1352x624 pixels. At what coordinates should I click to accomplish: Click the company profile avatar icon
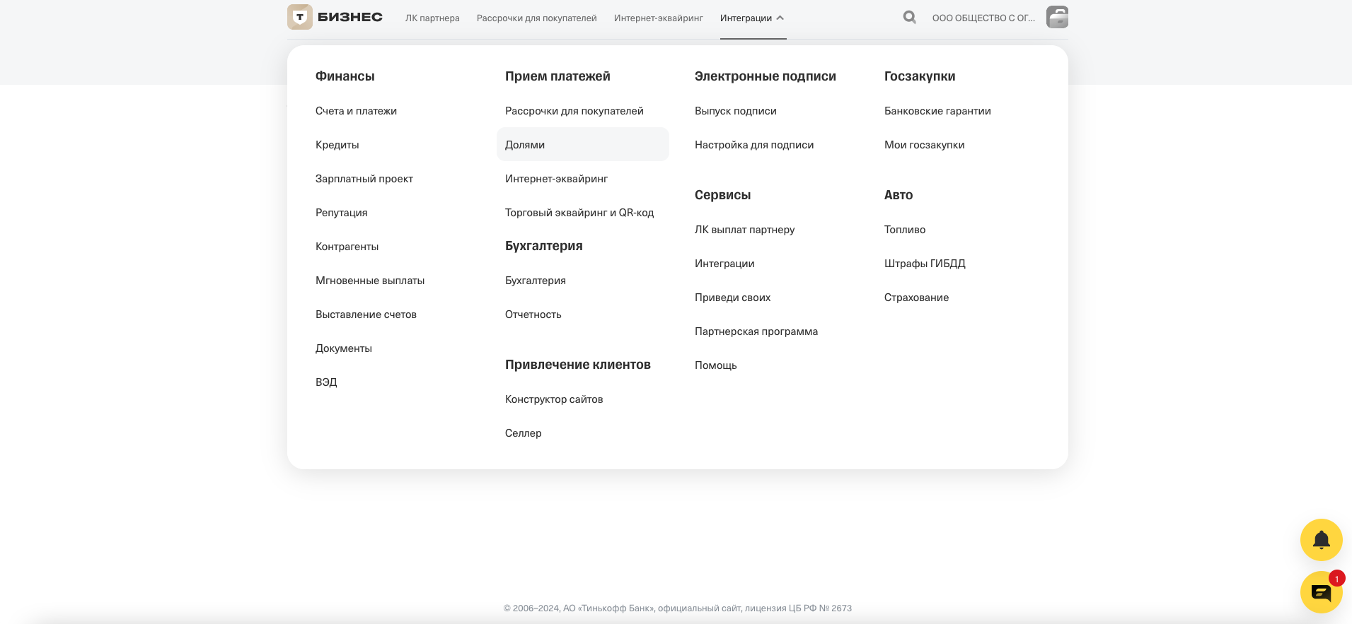1057,17
